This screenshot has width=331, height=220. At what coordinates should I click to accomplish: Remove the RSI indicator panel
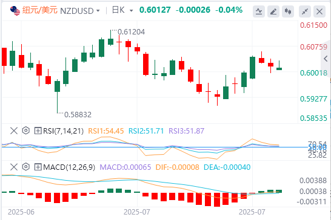point(14,131)
